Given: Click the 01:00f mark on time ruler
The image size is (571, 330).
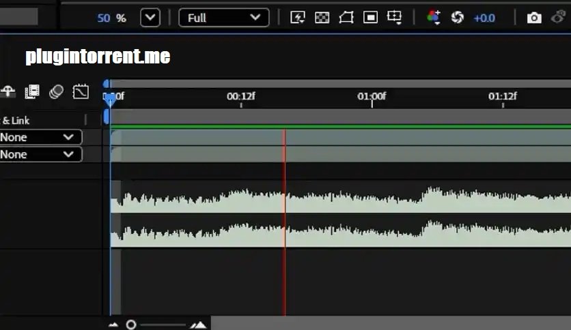Looking at the screenshot, I should click(372, 96).
